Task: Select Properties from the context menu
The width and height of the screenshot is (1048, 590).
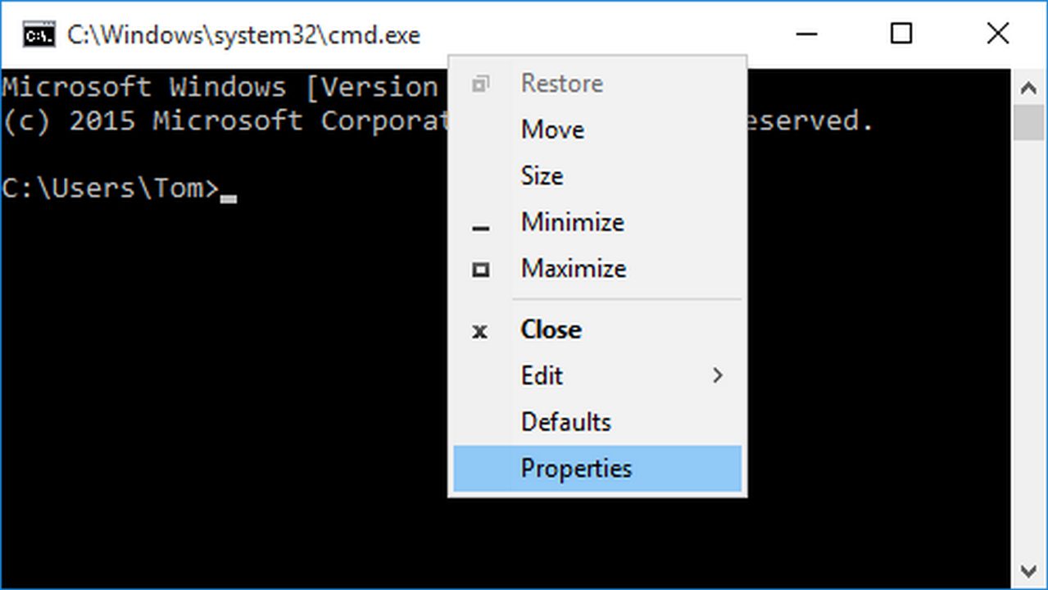Action: coord(577,469)
